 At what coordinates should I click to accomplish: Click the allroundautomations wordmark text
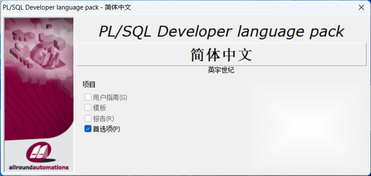tap(39, 168)
